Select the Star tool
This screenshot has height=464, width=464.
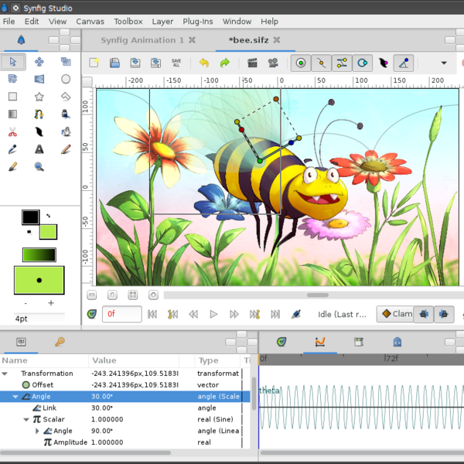(39, 97)
